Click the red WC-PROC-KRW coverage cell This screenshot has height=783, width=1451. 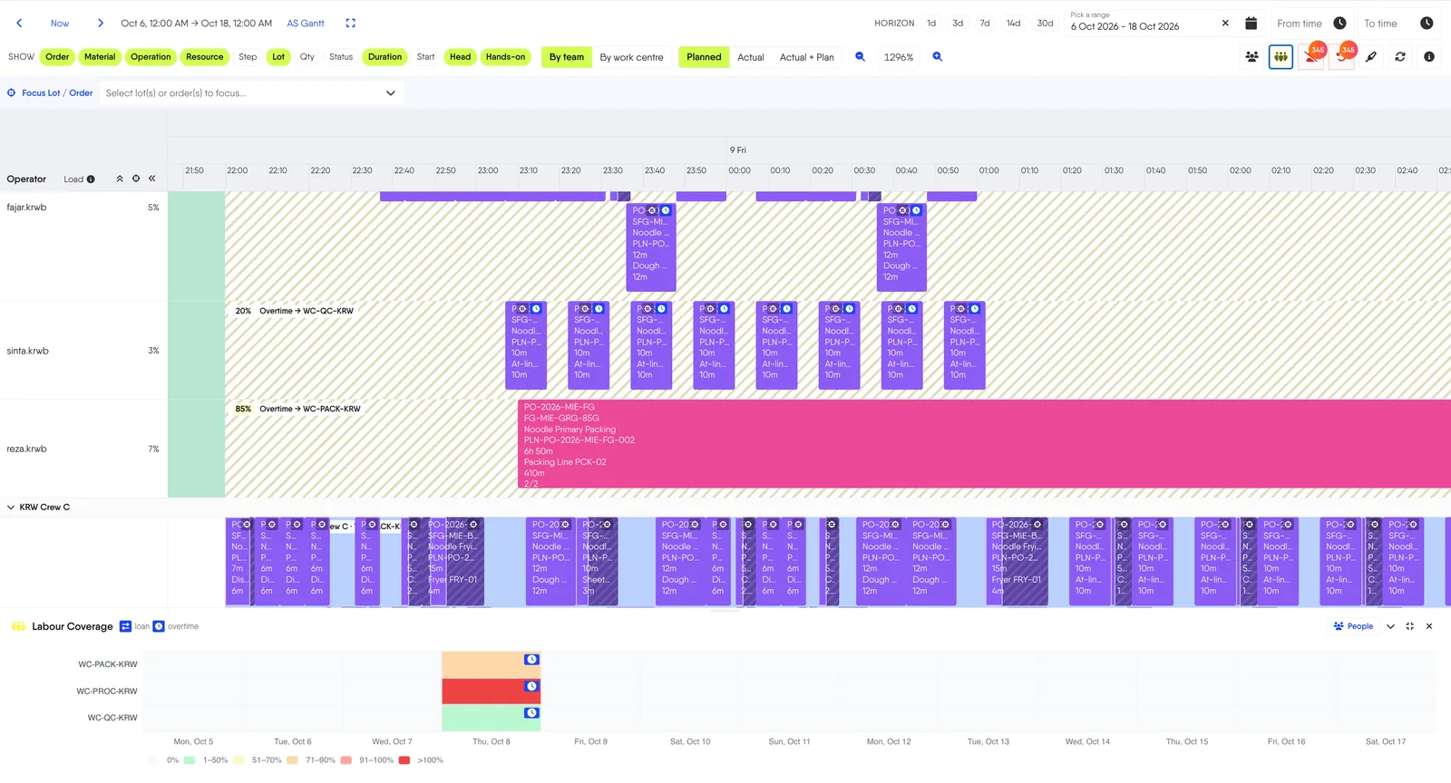[491, 691]
